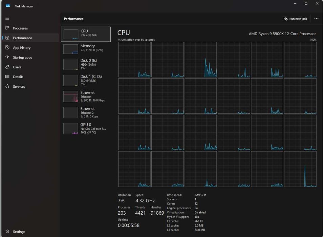Select CPU 7% 4.32 GHz resource
Image resolution: width=323 pixels, height=237 pixels.
coord(86,34)
